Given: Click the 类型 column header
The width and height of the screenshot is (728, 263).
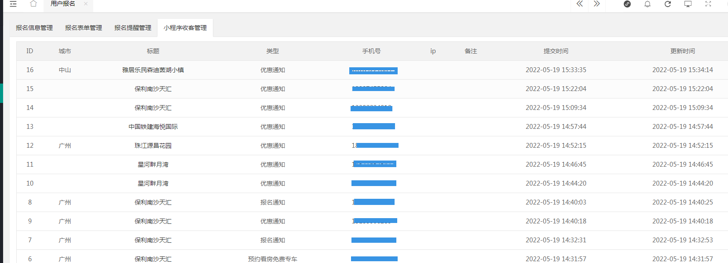Looking at the screenshot, I should tap(273, 51).
